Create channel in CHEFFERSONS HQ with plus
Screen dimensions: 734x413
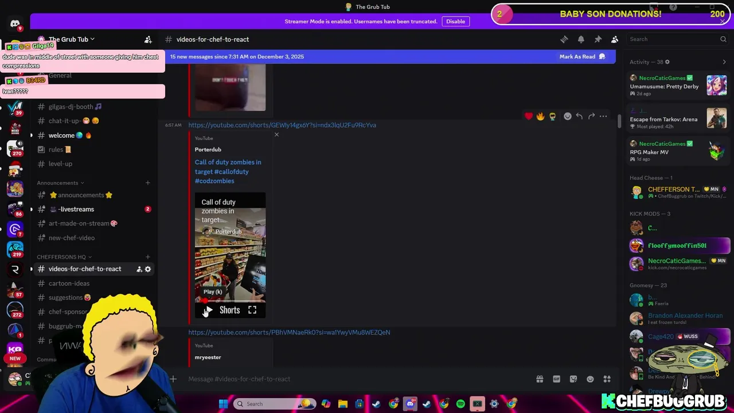pos(148,257)
